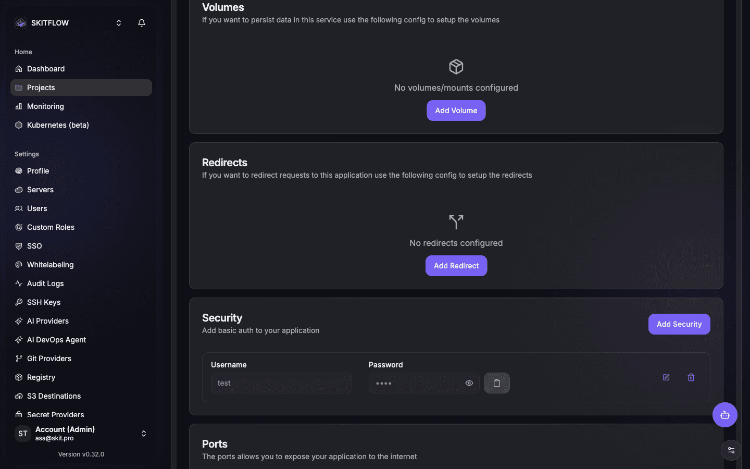
Task: Open the notifications bell
Action: 142,23
